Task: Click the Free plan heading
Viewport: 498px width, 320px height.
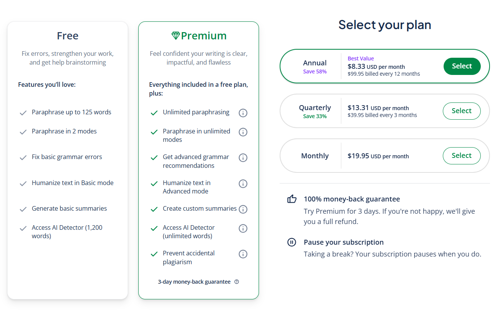Action: click(x=68, y=36)
